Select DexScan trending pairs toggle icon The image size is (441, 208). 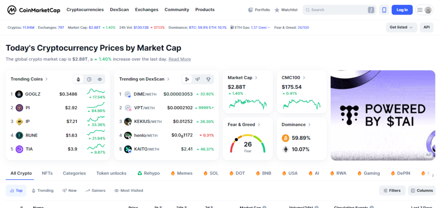click(x=187, y=80)
